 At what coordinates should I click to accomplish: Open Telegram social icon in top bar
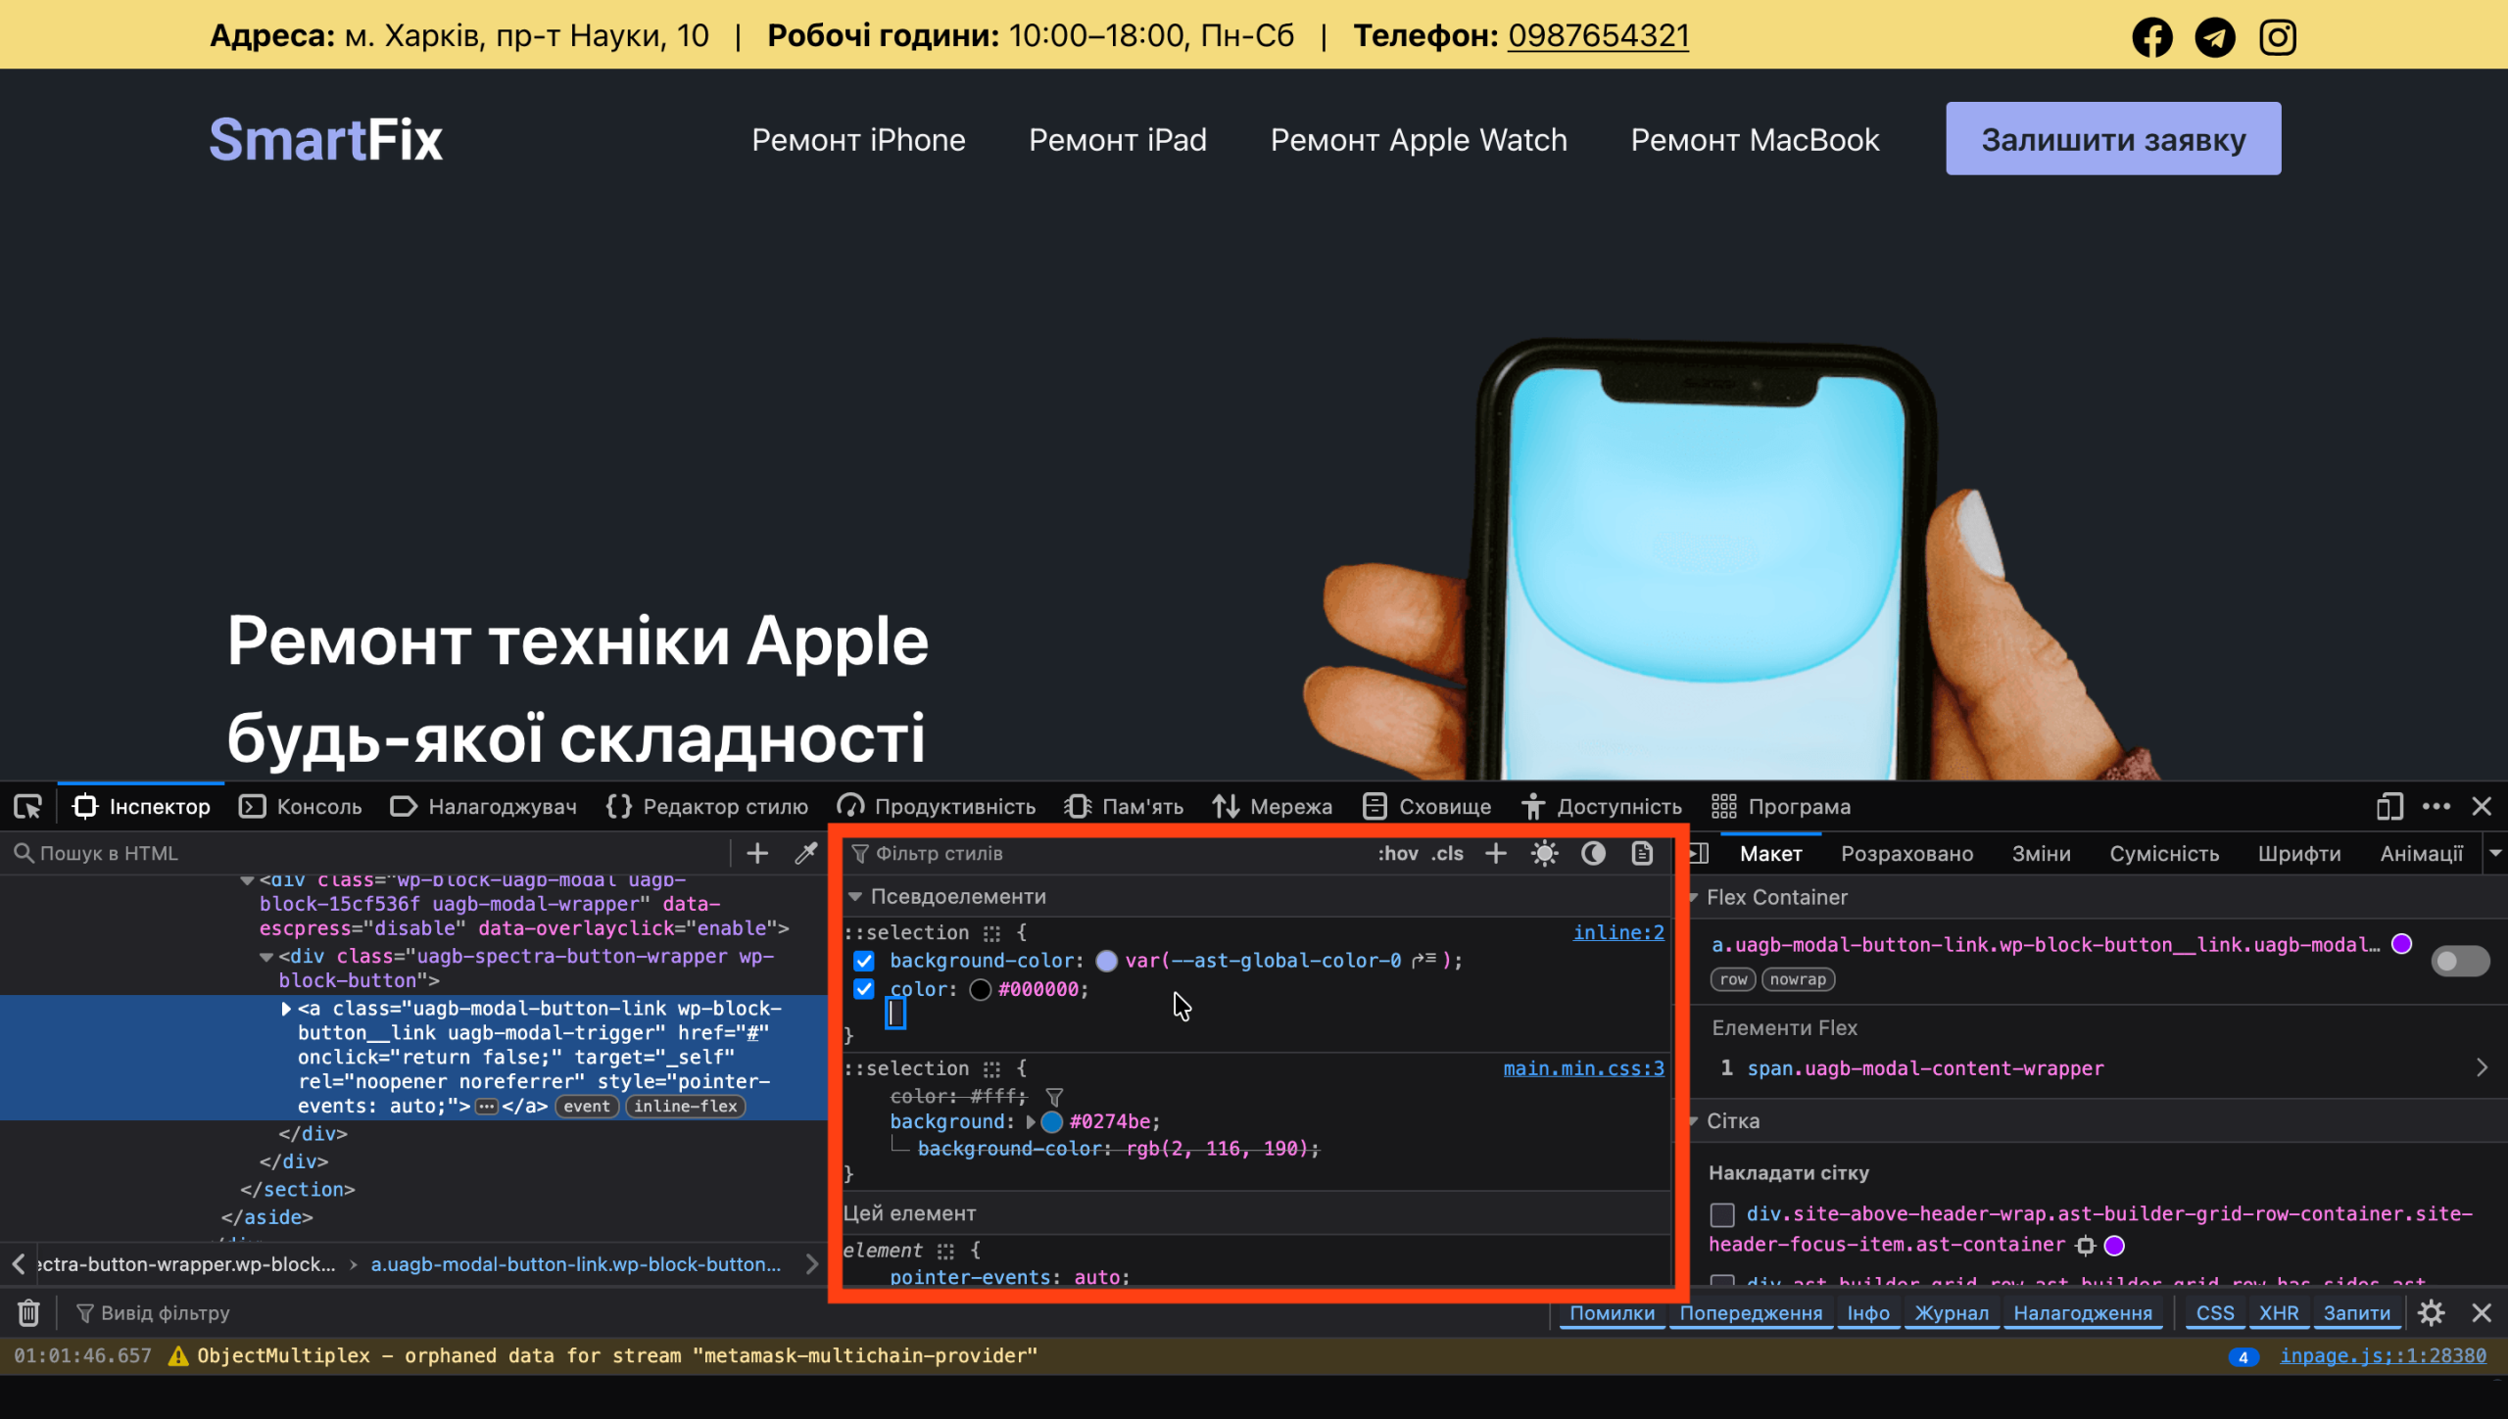click(x=2214, y=37)
